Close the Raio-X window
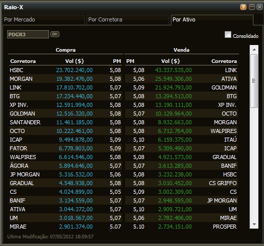This screenshot has height=246, width=264. 259,7
